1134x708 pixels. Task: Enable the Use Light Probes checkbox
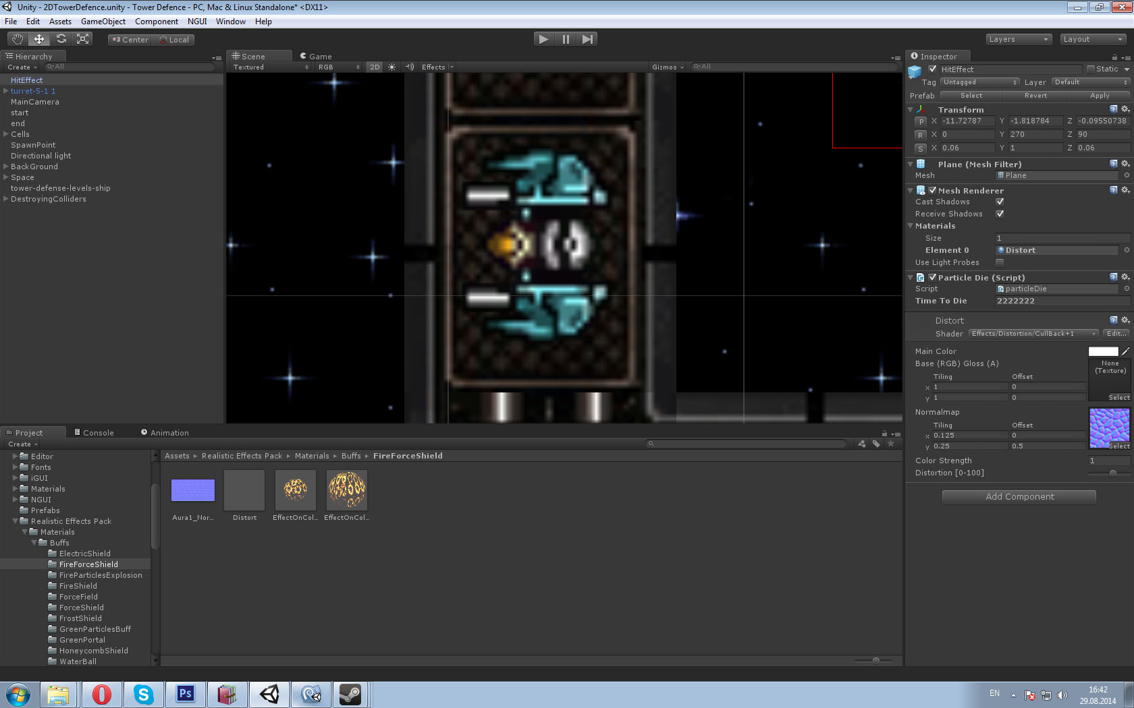[x=1000, y=262]
